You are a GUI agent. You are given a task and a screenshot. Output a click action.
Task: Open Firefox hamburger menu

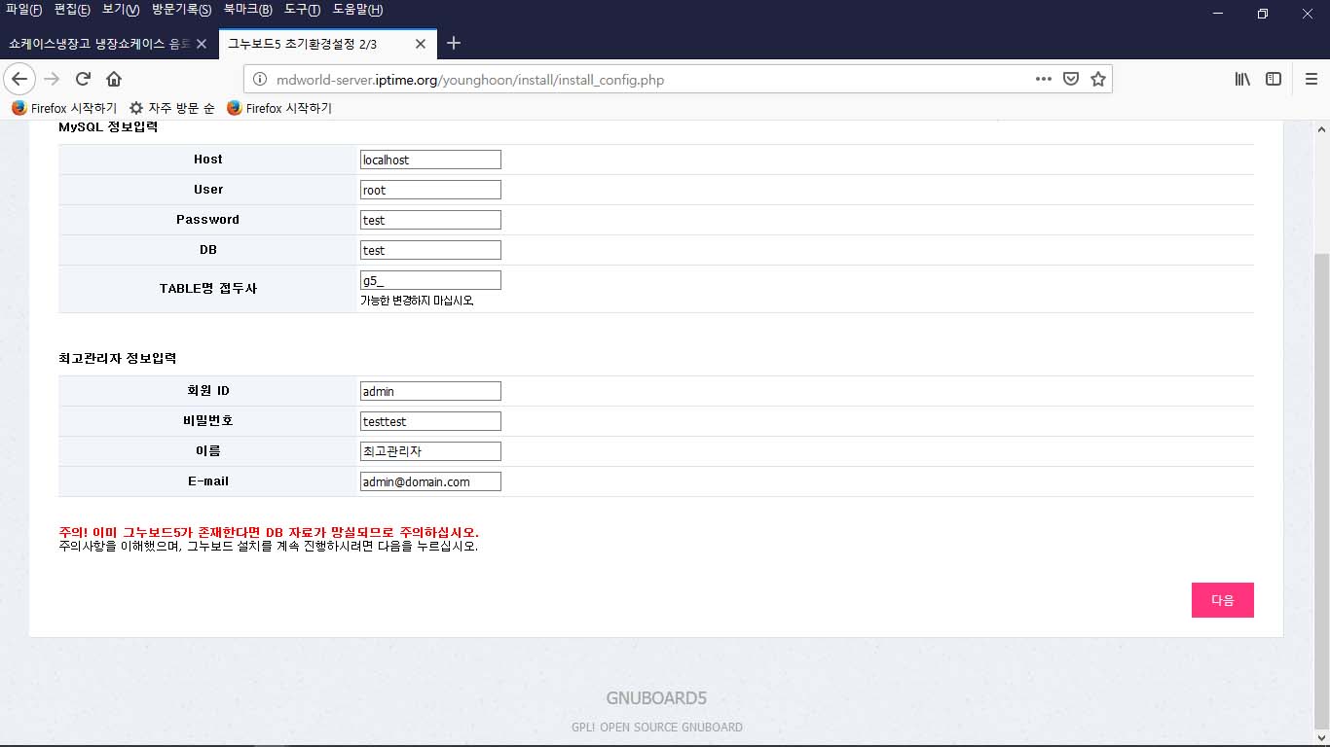1312,80
